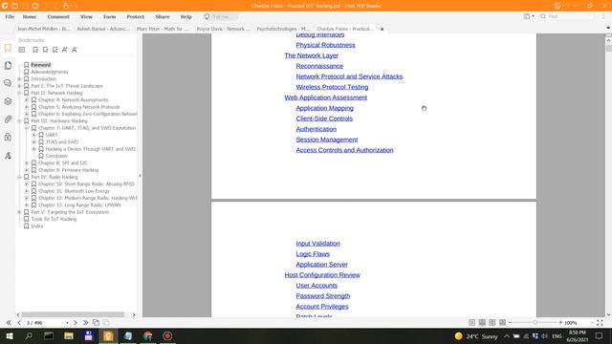
Task: Select Chapter 11: Bluetooth Low Energy bookmark
Action: pos(74,191)
